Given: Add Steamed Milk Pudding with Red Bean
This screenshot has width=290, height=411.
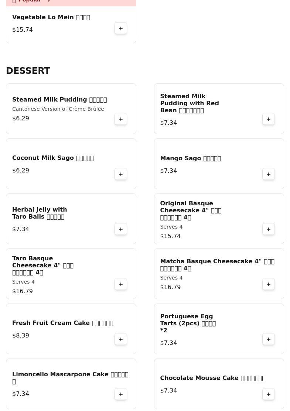Looking at the screenshot, I should pyautogui.click(x=269, y=119).
